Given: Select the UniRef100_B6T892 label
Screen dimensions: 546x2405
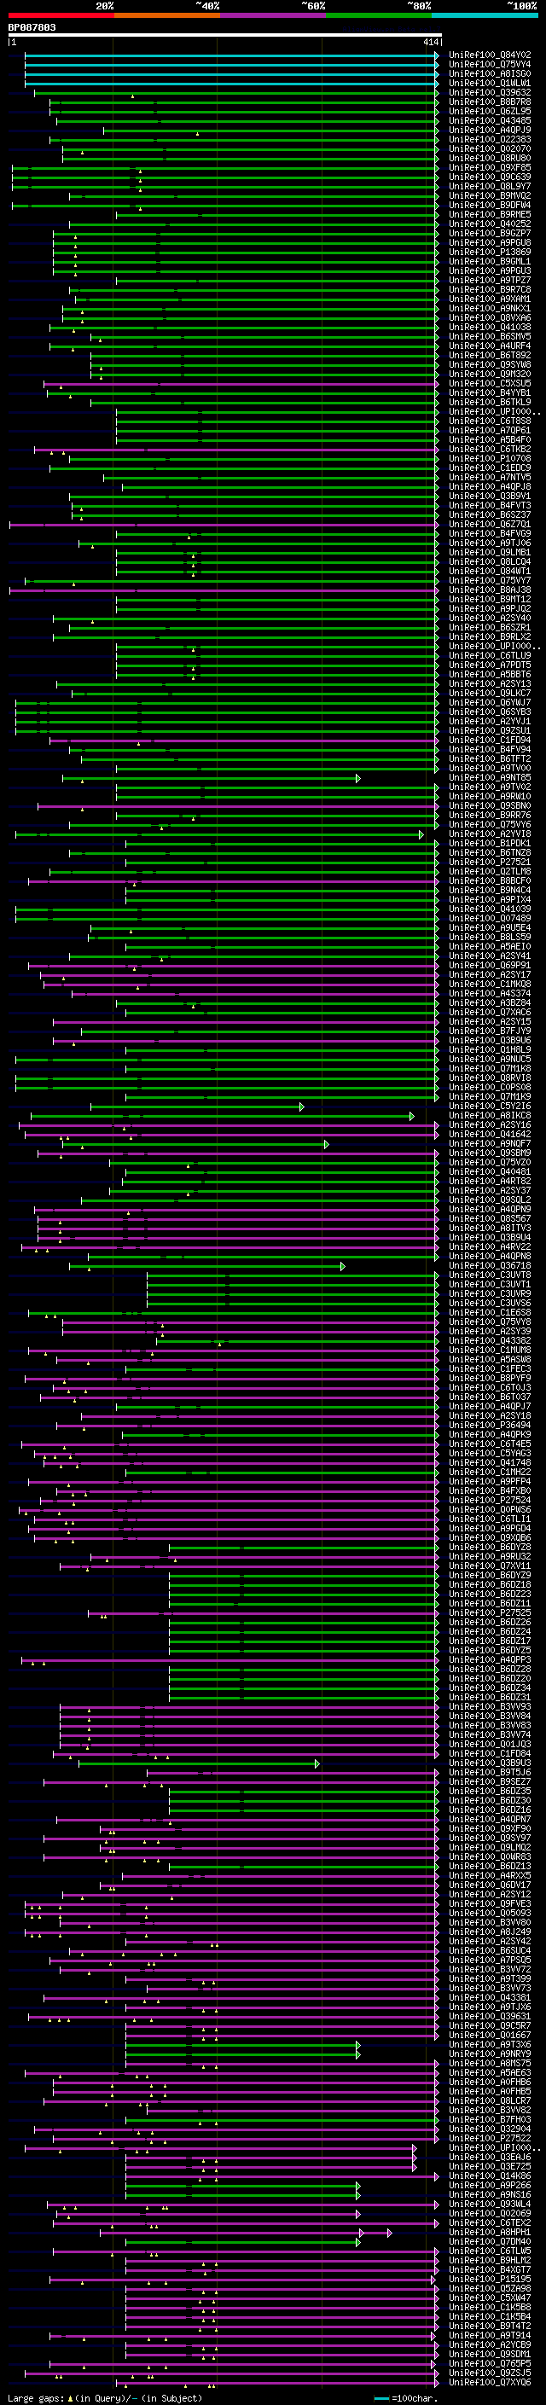Looking at the screenshot, I should [x=489, y=355].
